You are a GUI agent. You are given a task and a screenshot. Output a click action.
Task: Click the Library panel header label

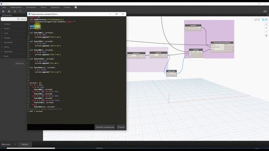click(x=7, y=15)
